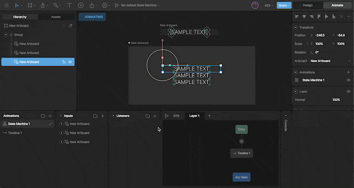Toggle the Layer section eye icon
Screen dimensions: 354x188
[x=348, y=91]
